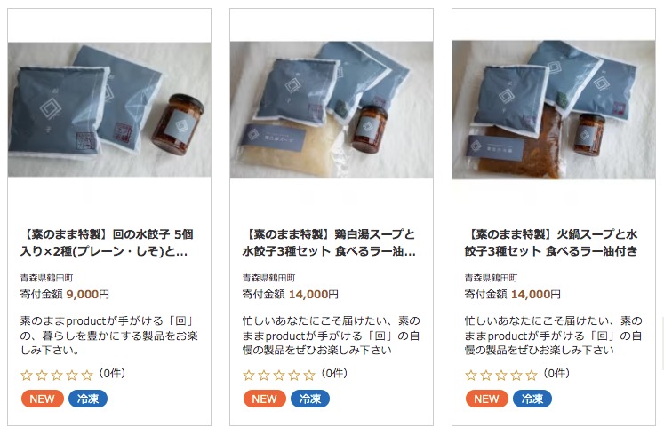Open the chicken paitan soup set photo
664x435 pixels.
click(x=332, y=109)
